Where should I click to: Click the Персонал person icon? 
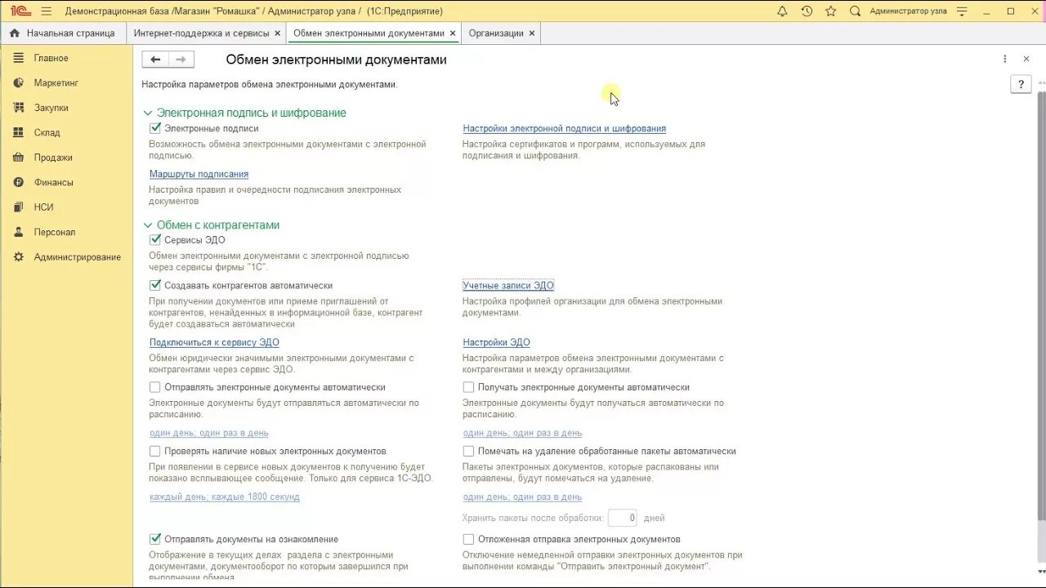coord(18,232)
